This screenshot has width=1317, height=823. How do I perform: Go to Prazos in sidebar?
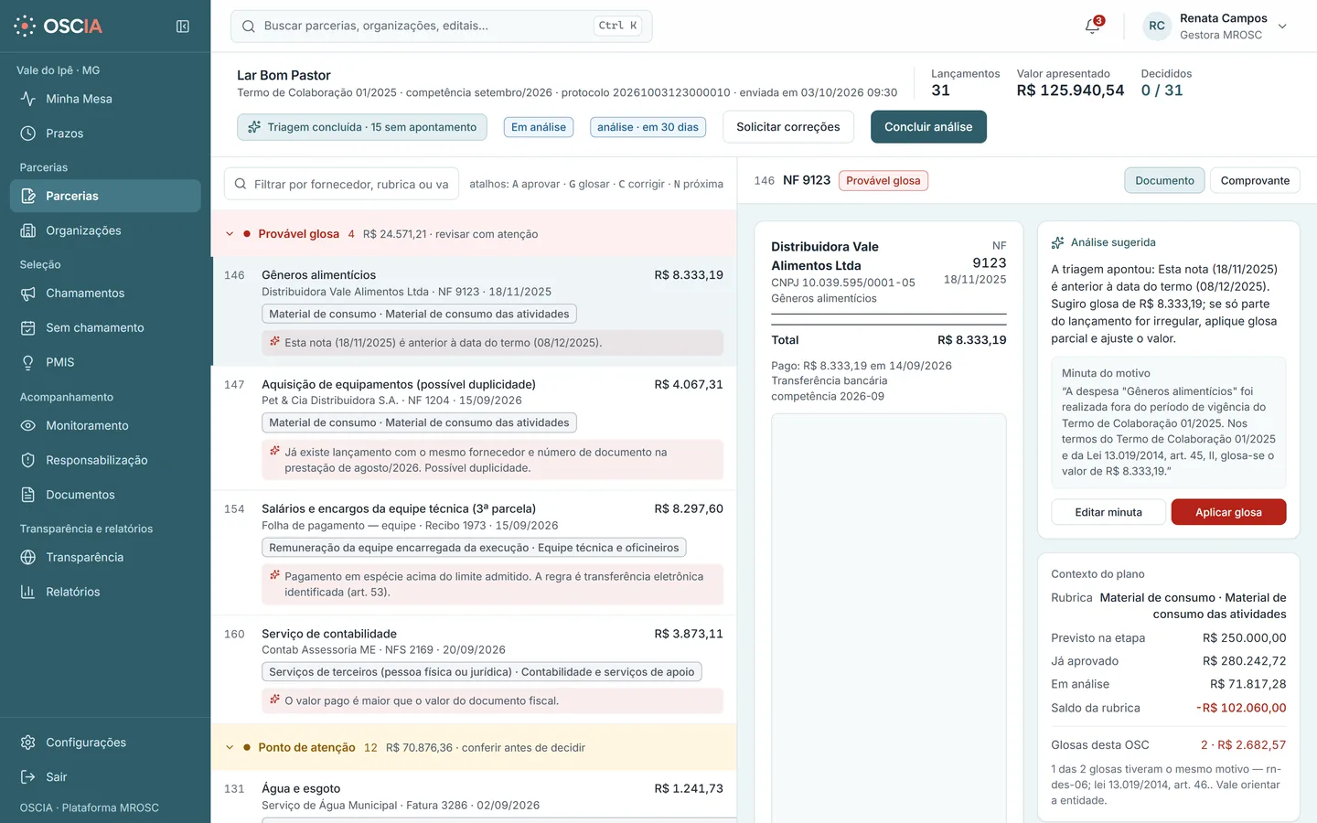pos(105,134)
